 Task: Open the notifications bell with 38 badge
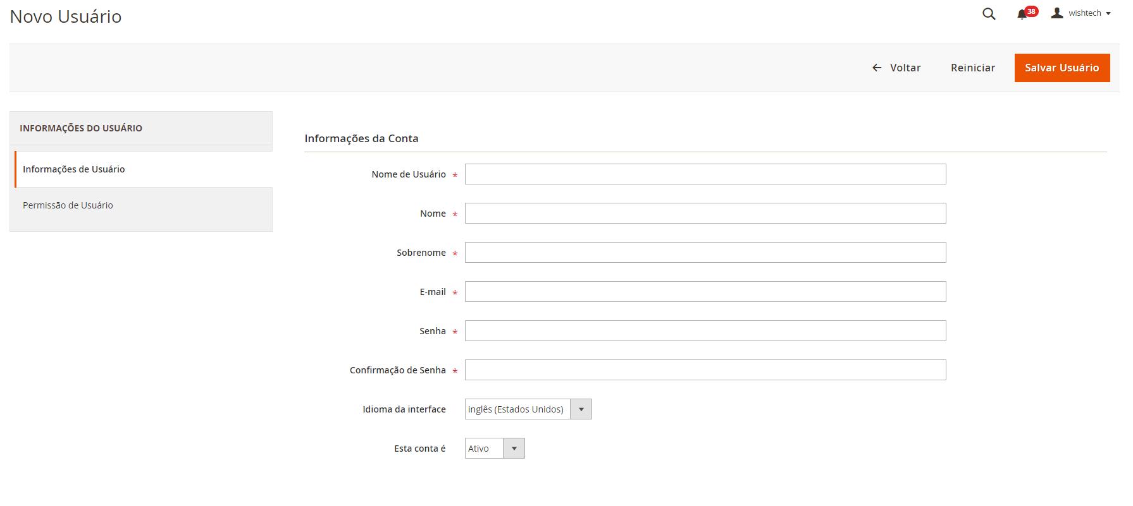tap(1027, 13)
